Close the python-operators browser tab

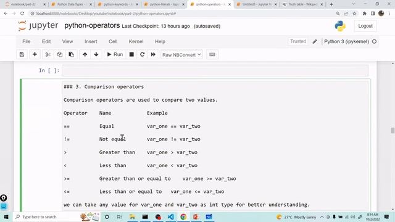[x=230, y=4]
